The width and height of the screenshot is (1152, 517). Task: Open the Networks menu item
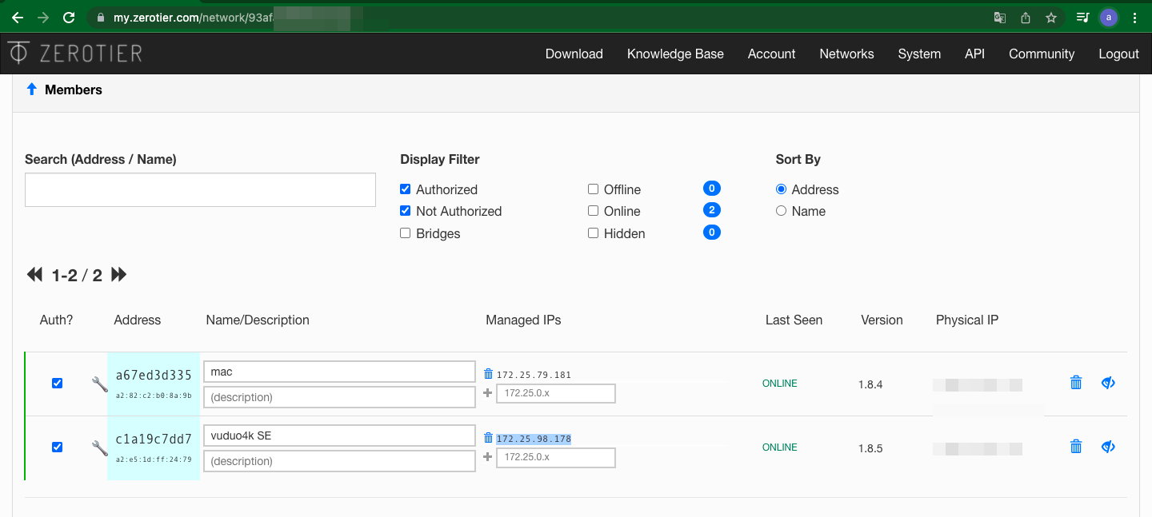point(846,54)
